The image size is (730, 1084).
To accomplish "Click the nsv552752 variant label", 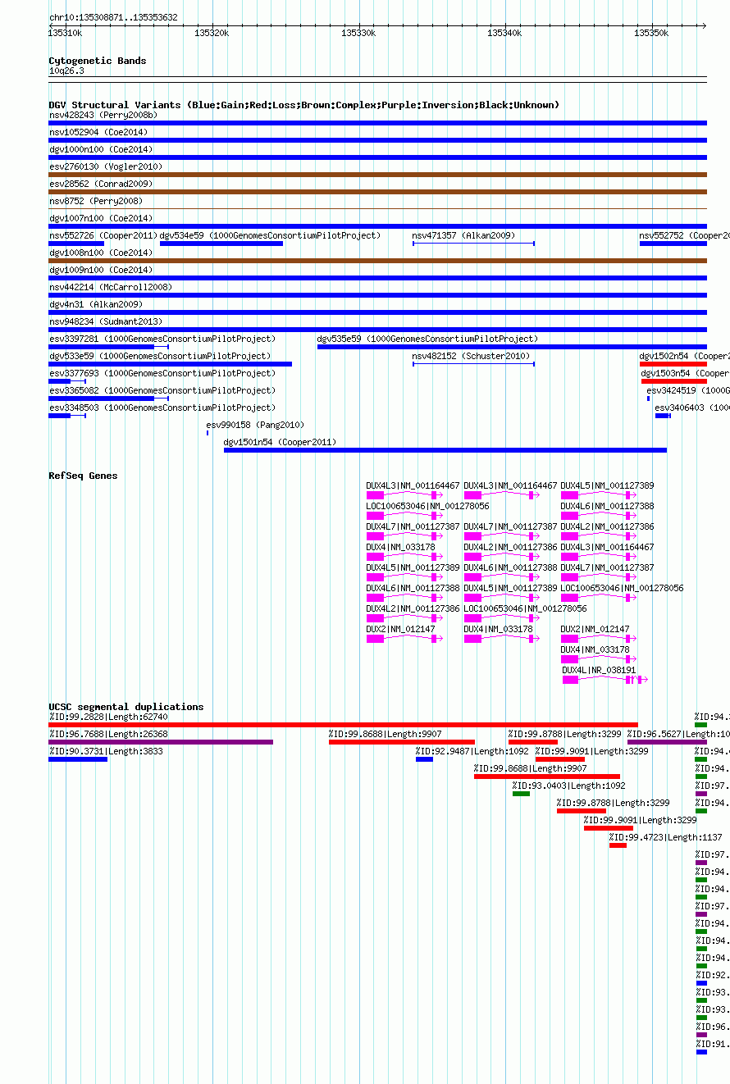I will (684, 235).
